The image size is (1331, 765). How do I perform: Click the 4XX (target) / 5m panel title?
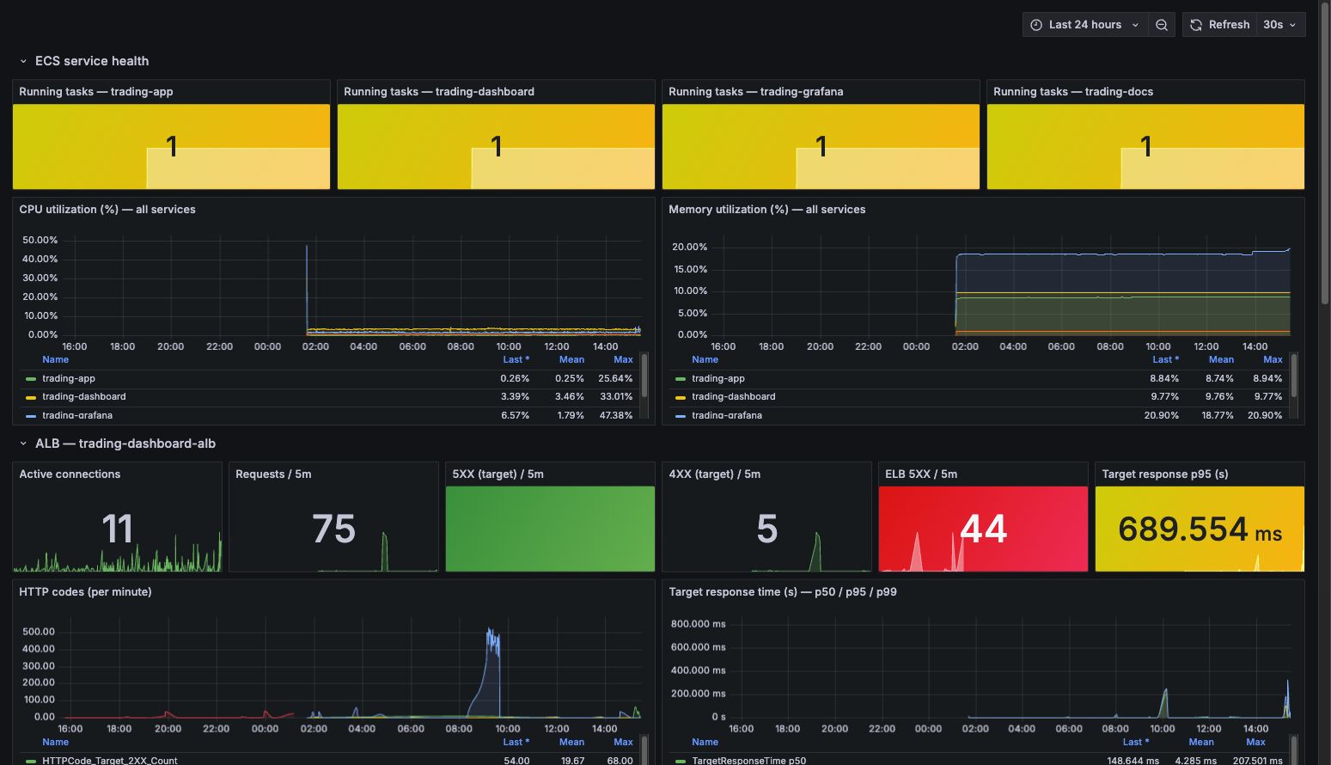(x=714, y=474)
